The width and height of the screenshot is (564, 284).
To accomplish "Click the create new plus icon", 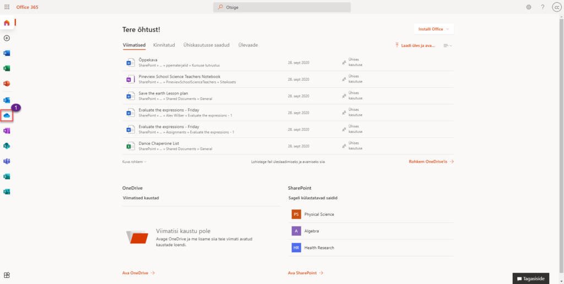I will point(7,38).
